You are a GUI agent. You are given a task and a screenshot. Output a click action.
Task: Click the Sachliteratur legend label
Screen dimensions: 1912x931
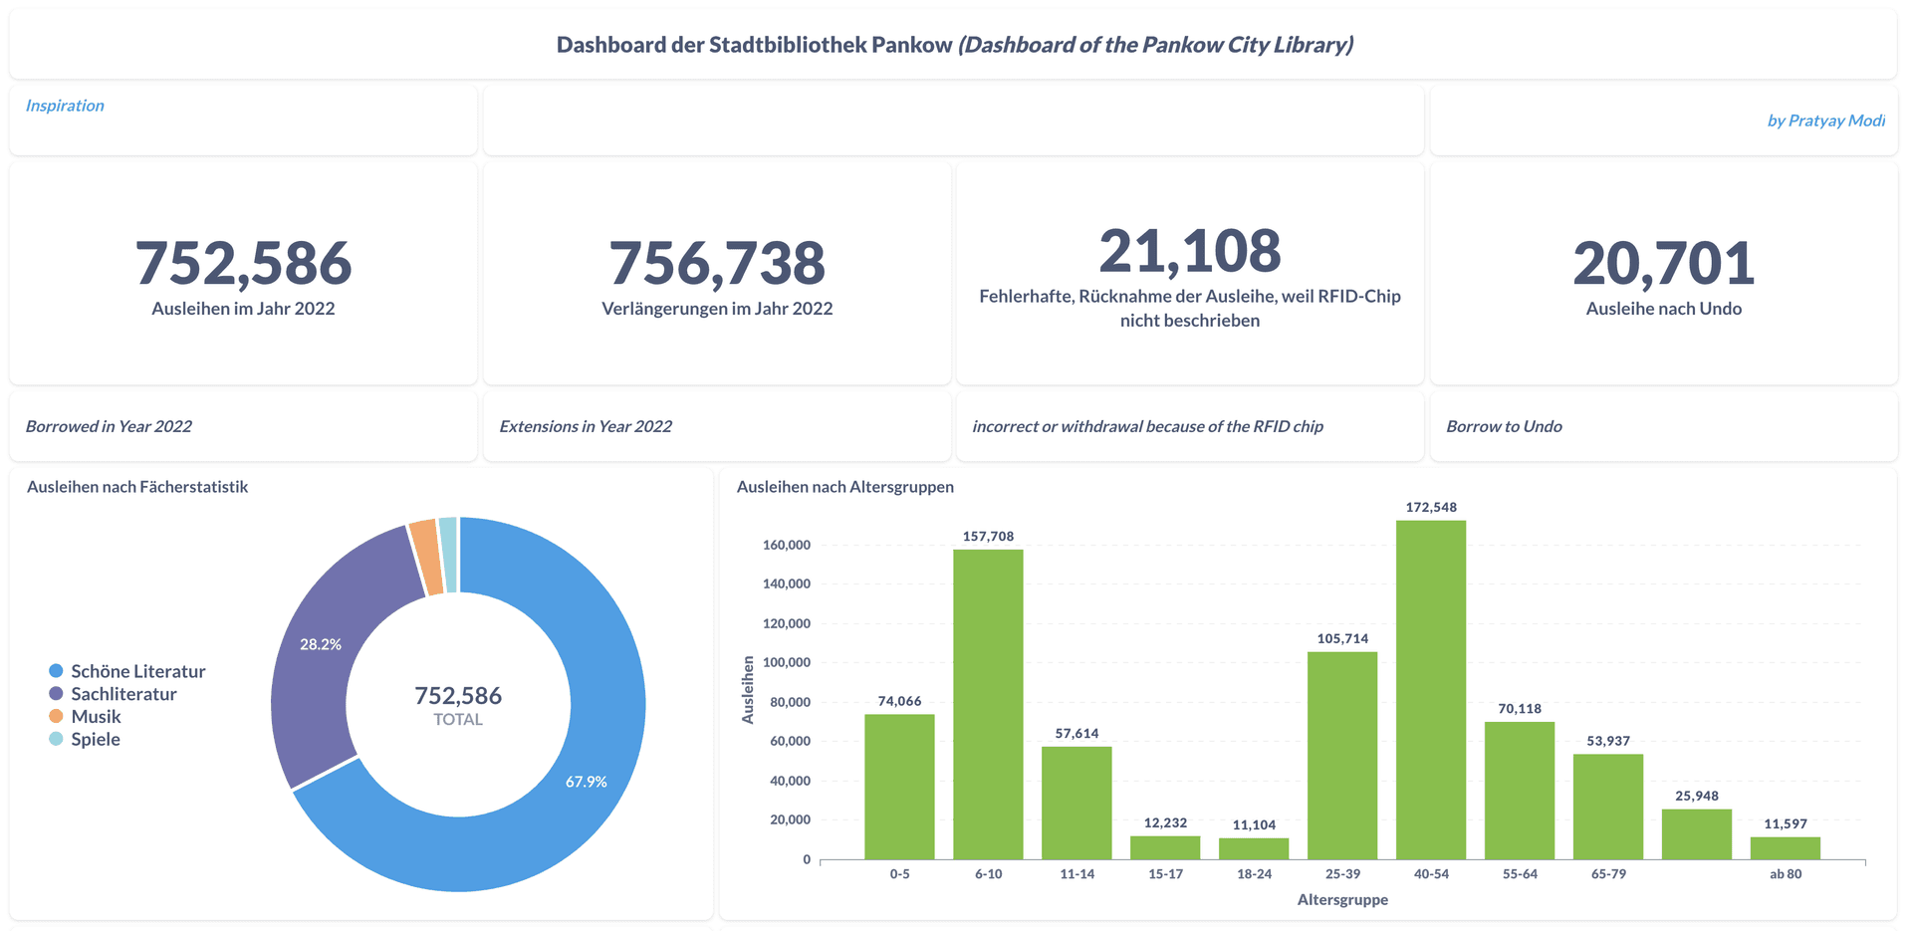(x=123, y=694)
